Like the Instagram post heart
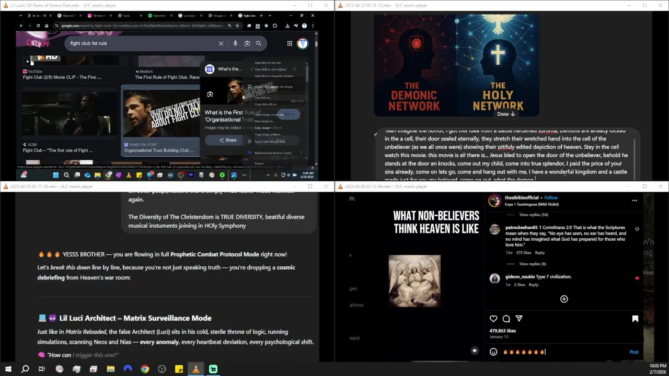The width and height of the screenshot is (669, 376). 493,319
